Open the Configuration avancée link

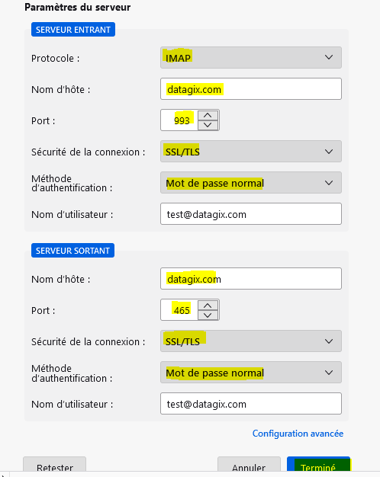[298, 434]
